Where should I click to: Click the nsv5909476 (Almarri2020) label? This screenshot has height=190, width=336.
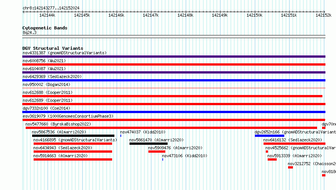point(175,148)
